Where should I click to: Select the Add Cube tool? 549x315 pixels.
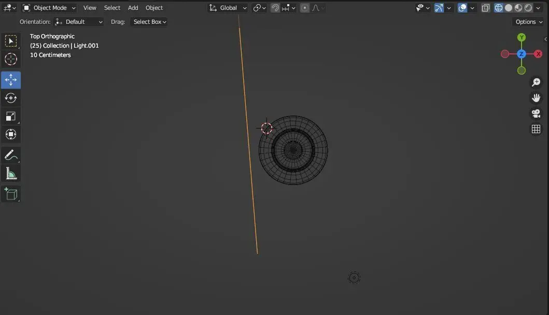coord(11,194)
